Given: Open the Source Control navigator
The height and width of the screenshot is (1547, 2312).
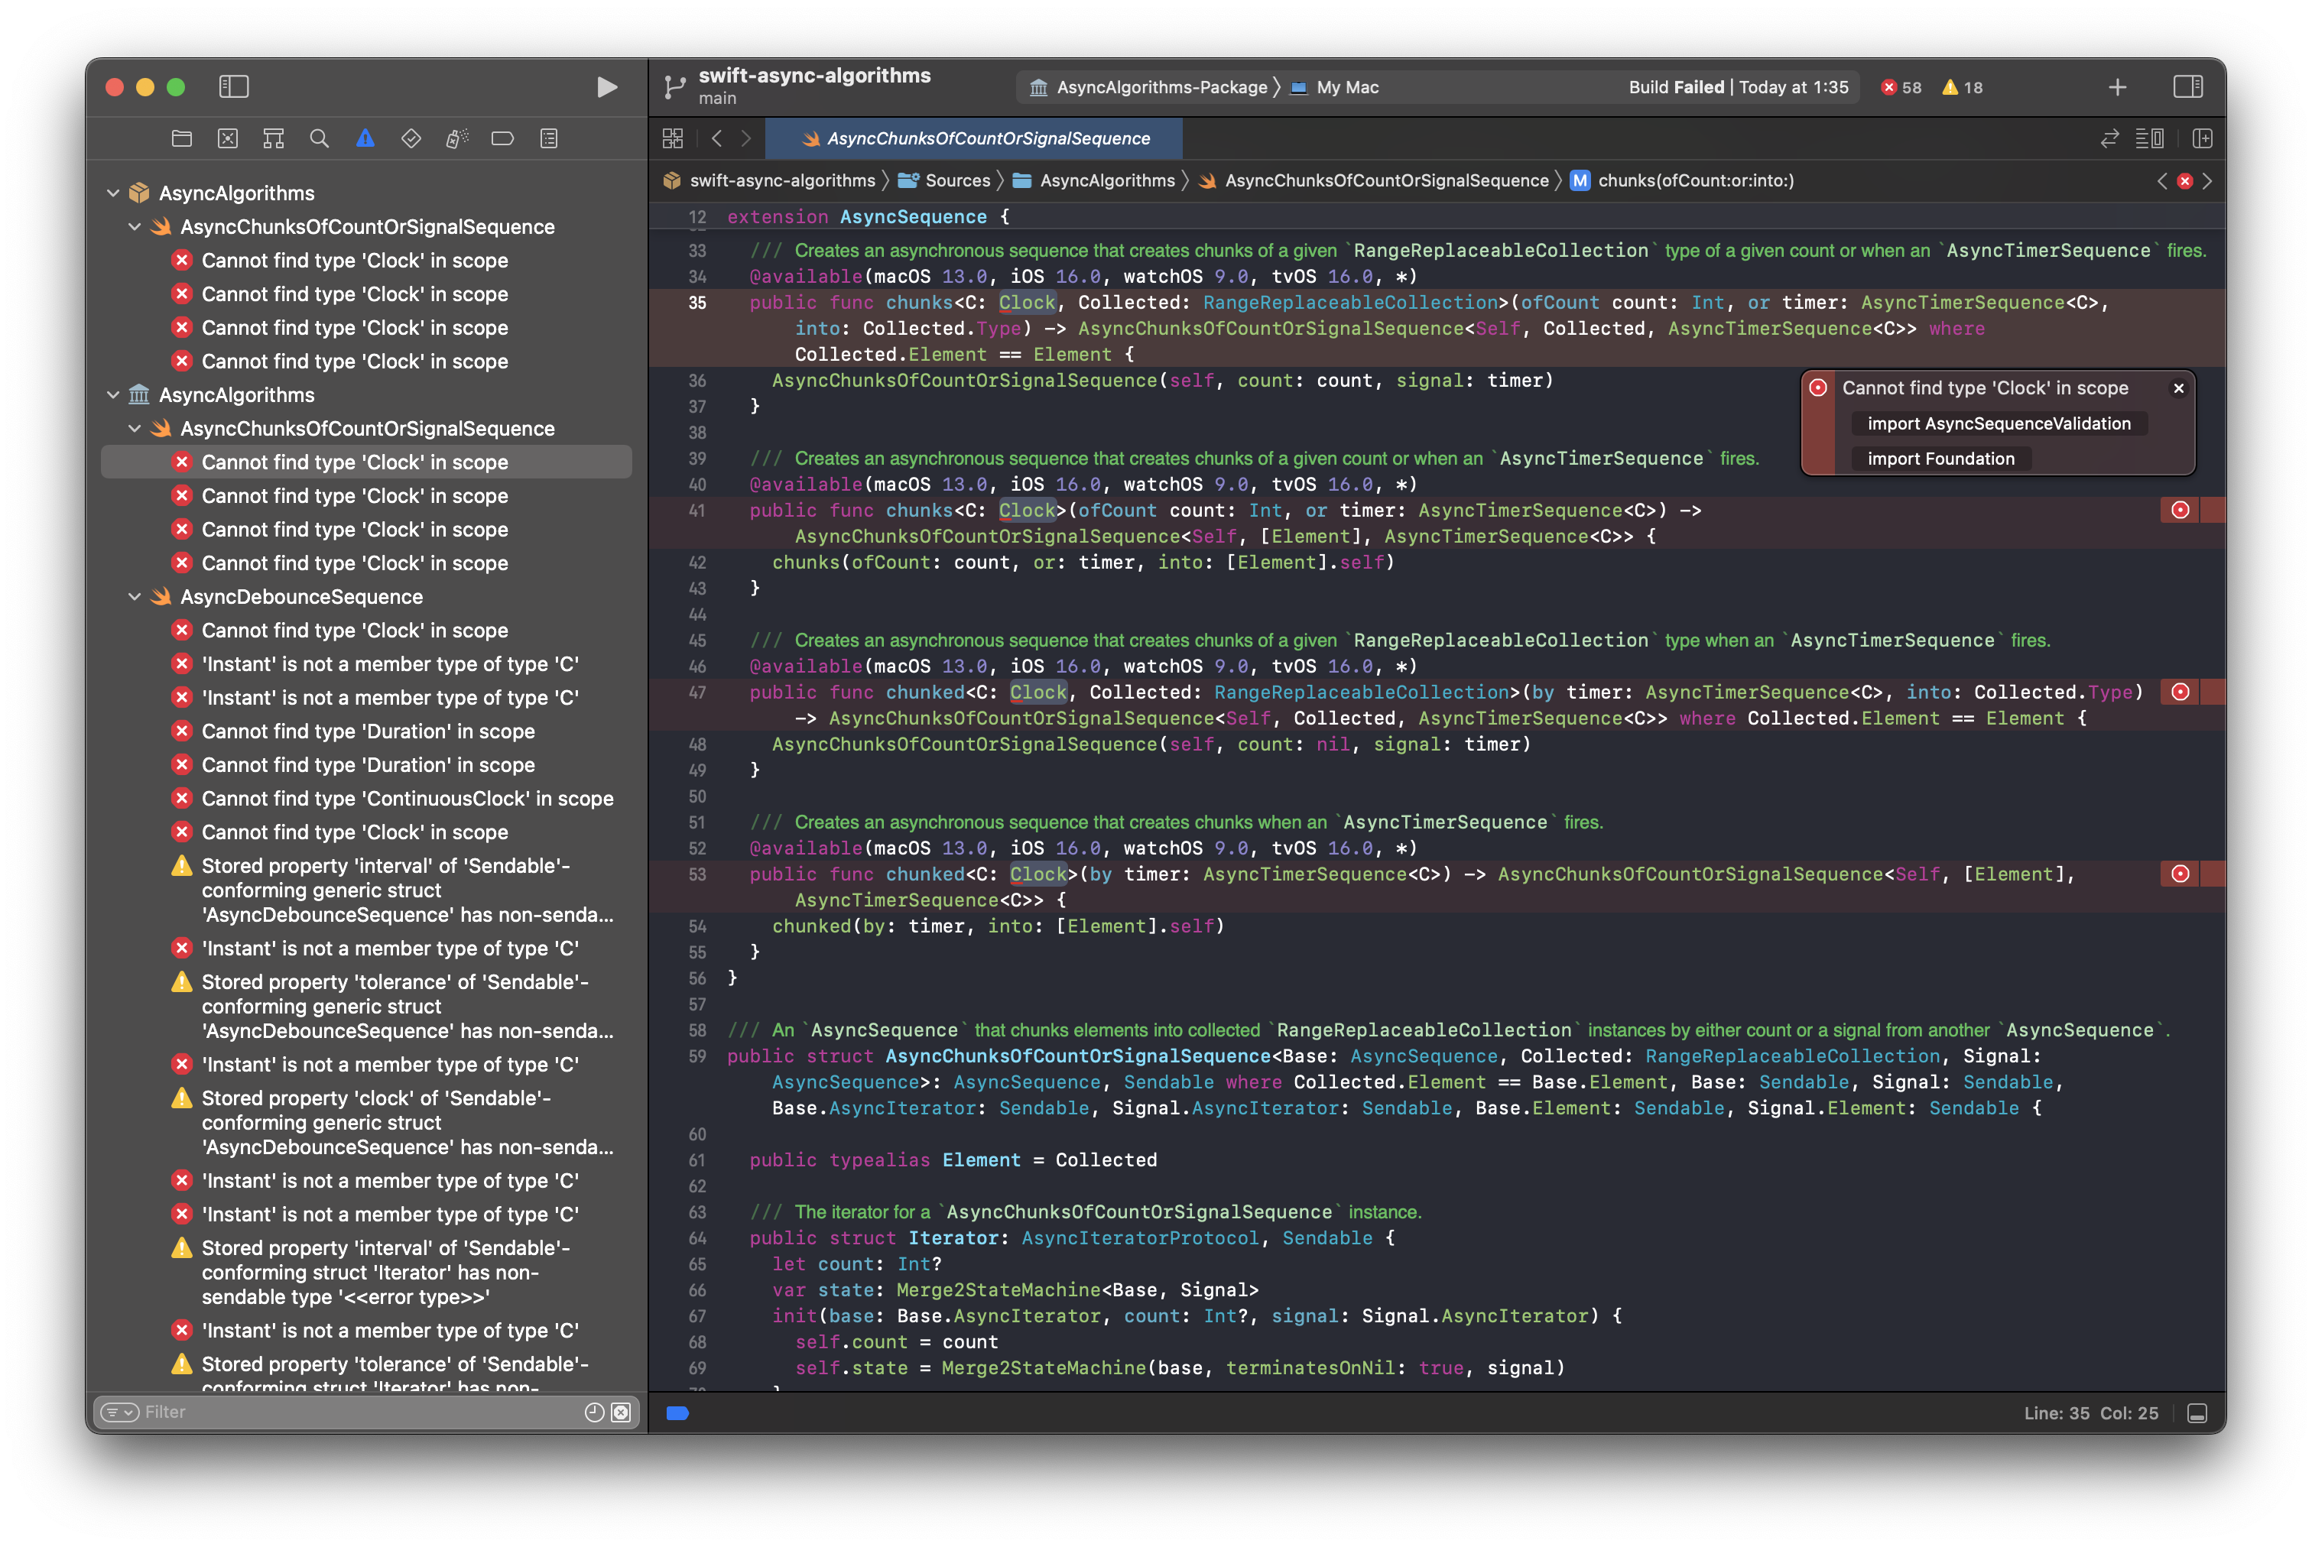Looking at the screenshot, I should click(228, 138).
